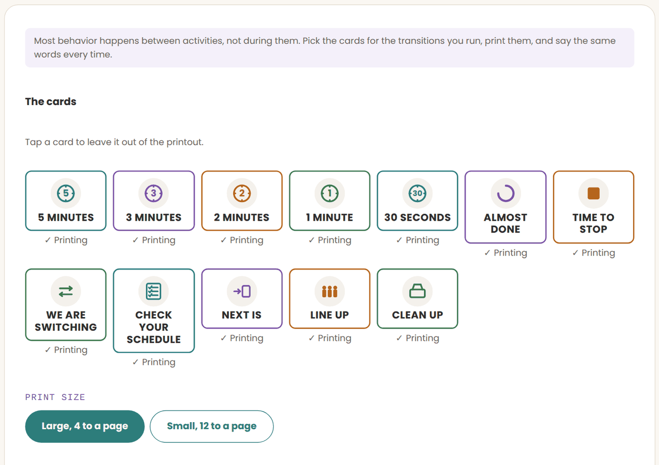
Task: Click the "Tap a card to leave it out" hint
Action: click(x=114, y=142)
